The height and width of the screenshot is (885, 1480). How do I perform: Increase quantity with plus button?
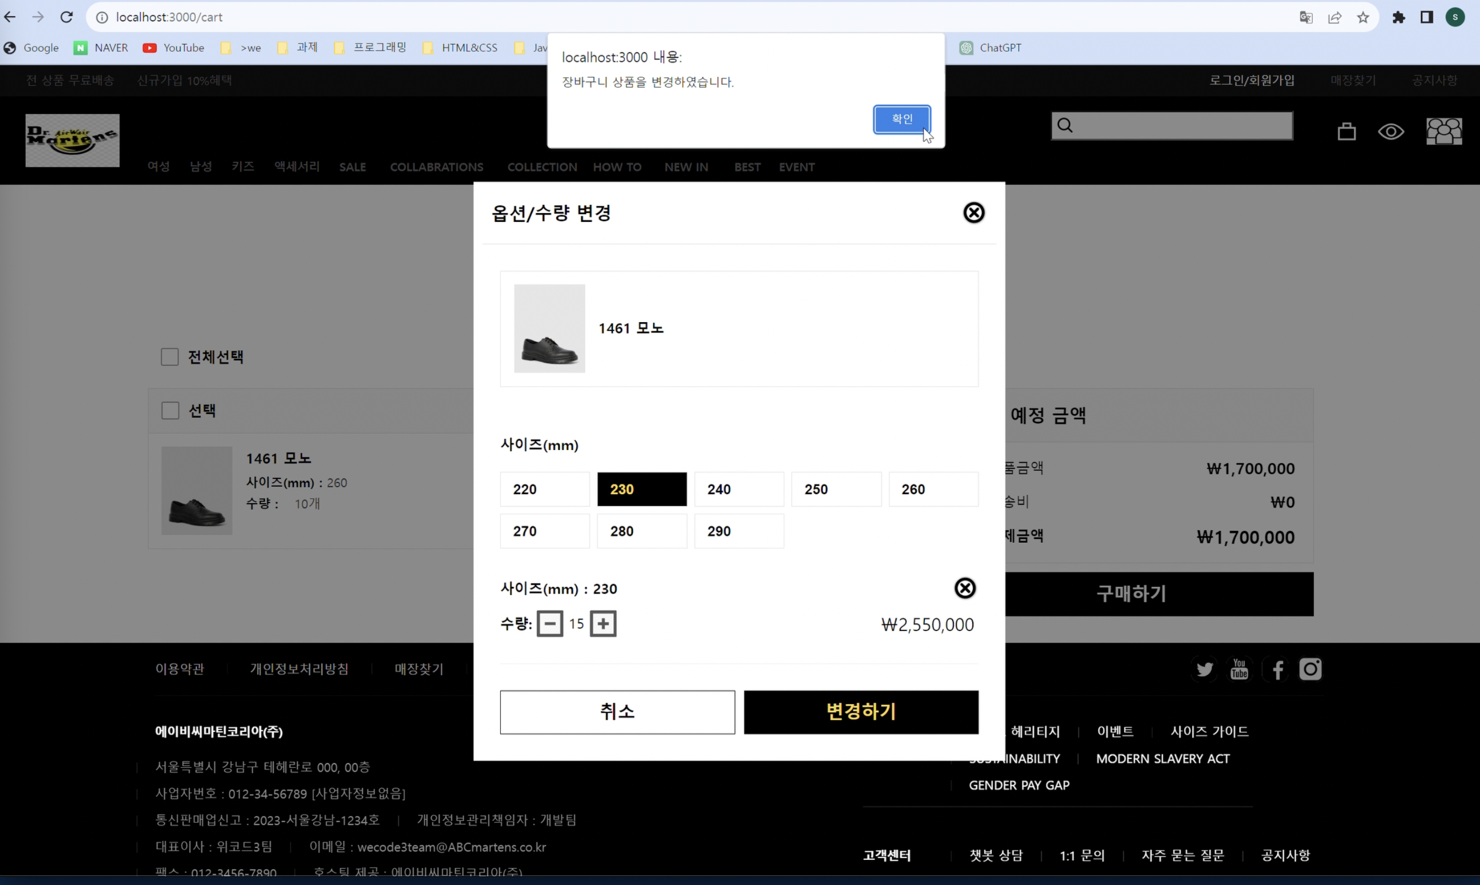(x=603, y=624)
